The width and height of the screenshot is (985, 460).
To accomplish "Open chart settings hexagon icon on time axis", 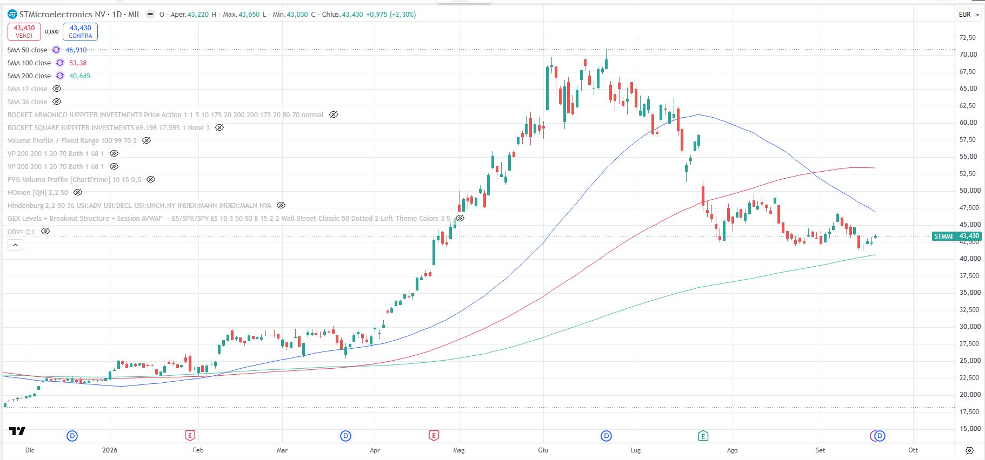I will coord(969,450).
